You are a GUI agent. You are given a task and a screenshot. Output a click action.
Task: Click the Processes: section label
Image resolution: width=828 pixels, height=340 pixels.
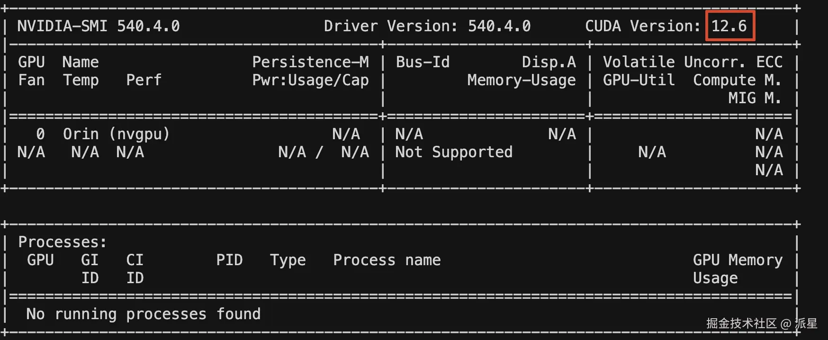pos(63,242)
